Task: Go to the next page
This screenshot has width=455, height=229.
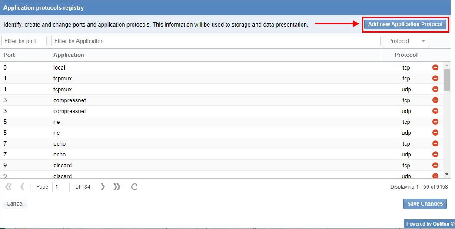Action: [103, 187]
